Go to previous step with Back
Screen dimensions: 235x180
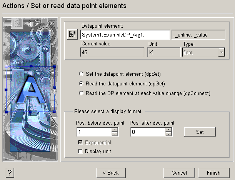click(110, 173)
